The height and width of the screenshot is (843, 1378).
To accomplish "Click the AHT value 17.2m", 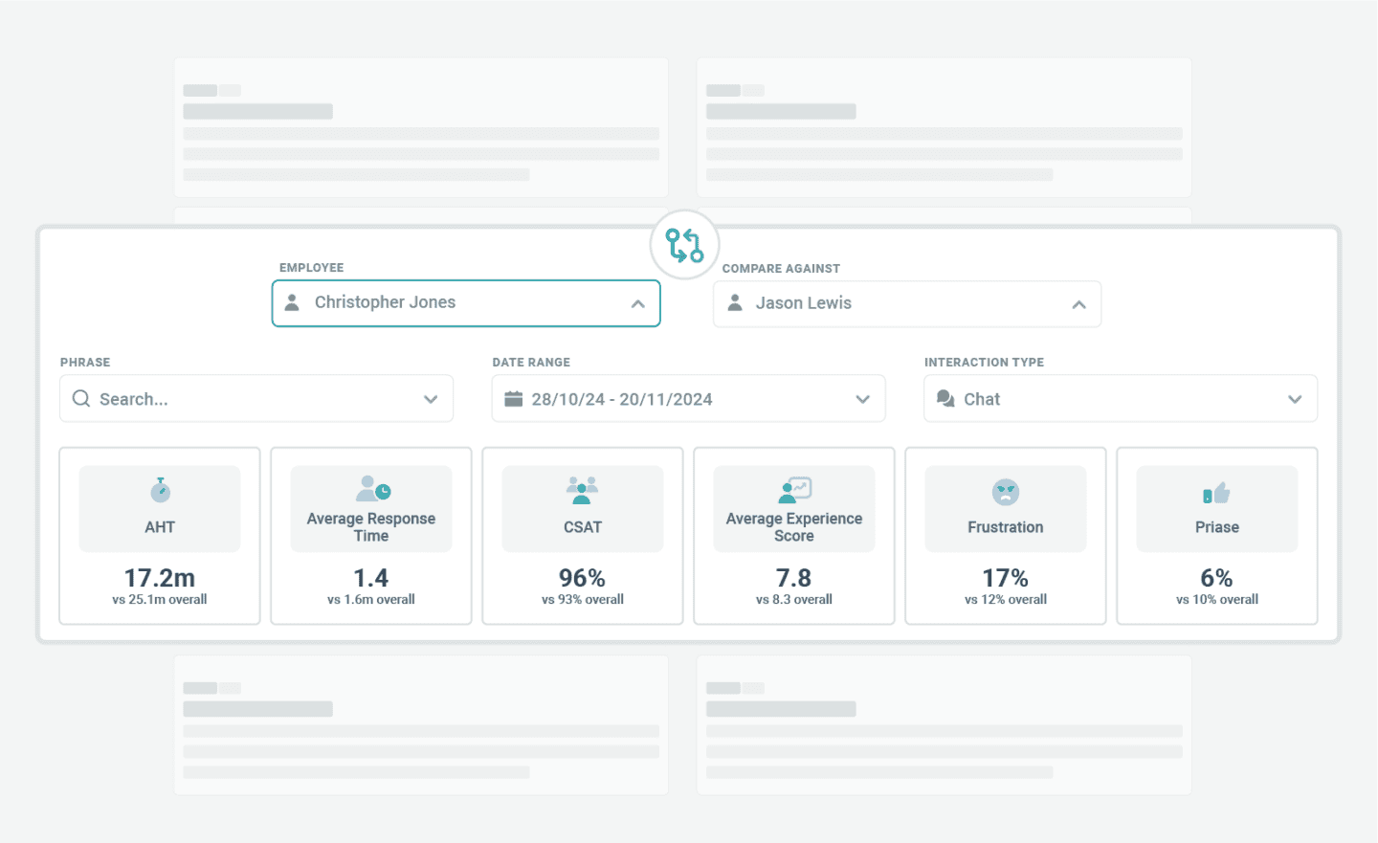I will click(159, 578).
